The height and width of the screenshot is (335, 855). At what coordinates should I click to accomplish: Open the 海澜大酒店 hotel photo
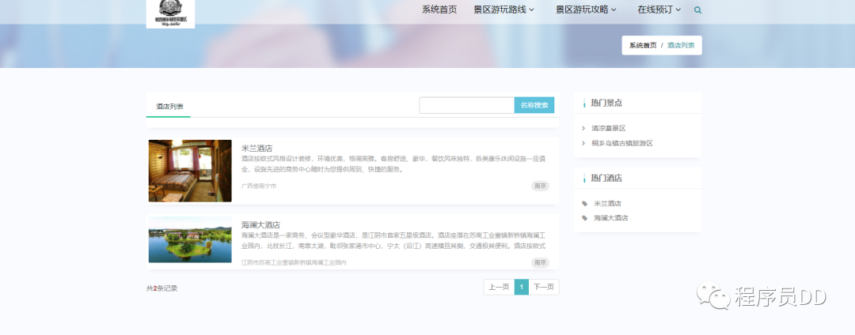(x=190, y=240)
